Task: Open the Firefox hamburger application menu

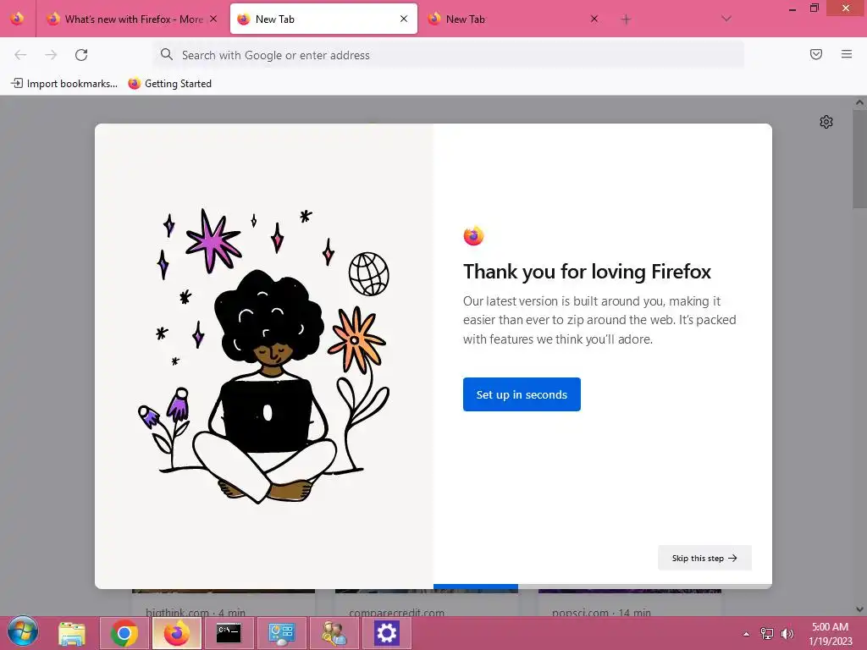Action: 847,54
